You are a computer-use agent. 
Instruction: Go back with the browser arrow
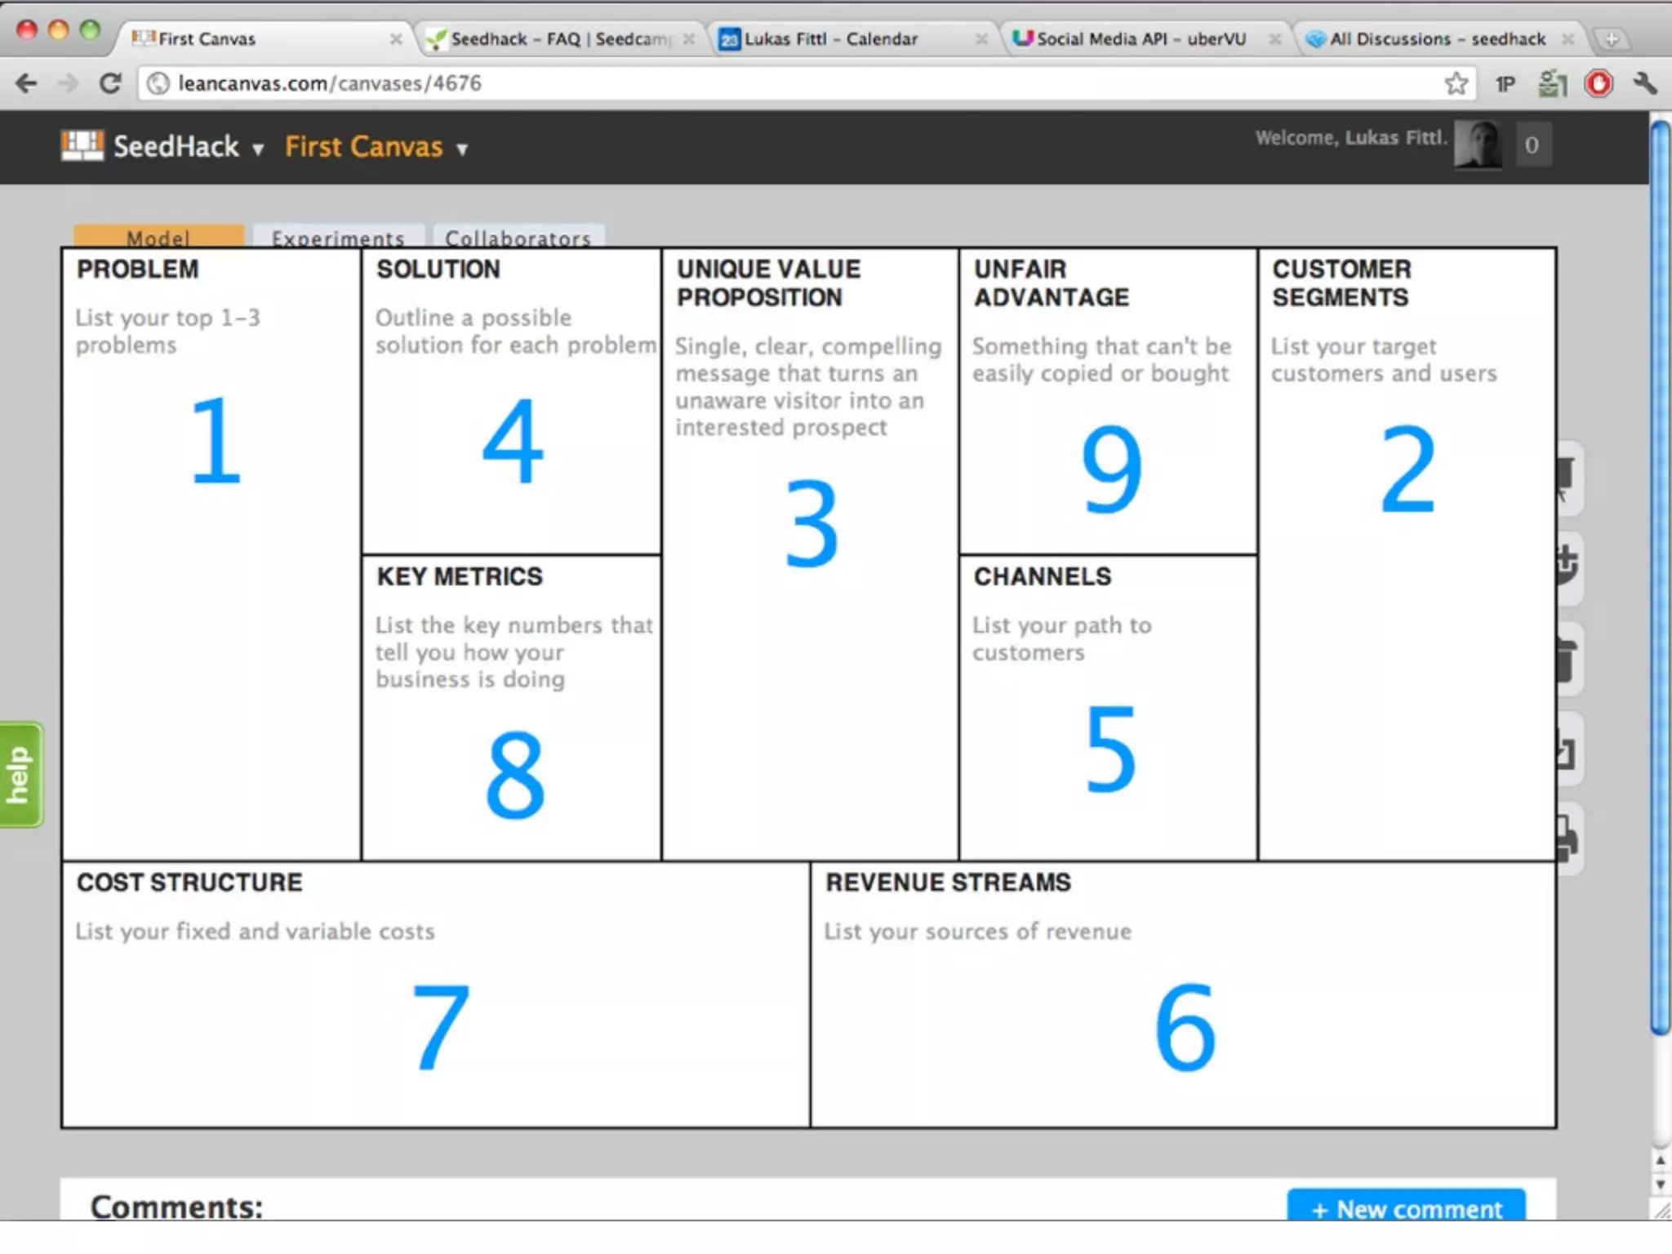26,83
